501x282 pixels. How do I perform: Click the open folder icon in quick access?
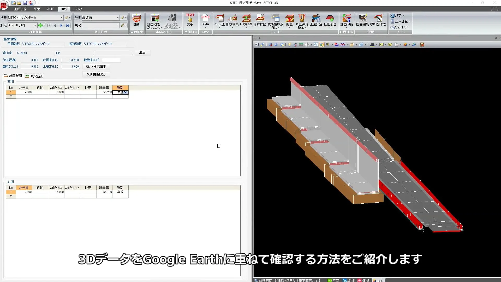point(19,3)
